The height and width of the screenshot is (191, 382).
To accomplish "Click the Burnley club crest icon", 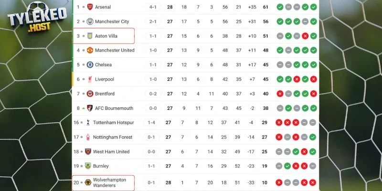I will coord(88,166).
